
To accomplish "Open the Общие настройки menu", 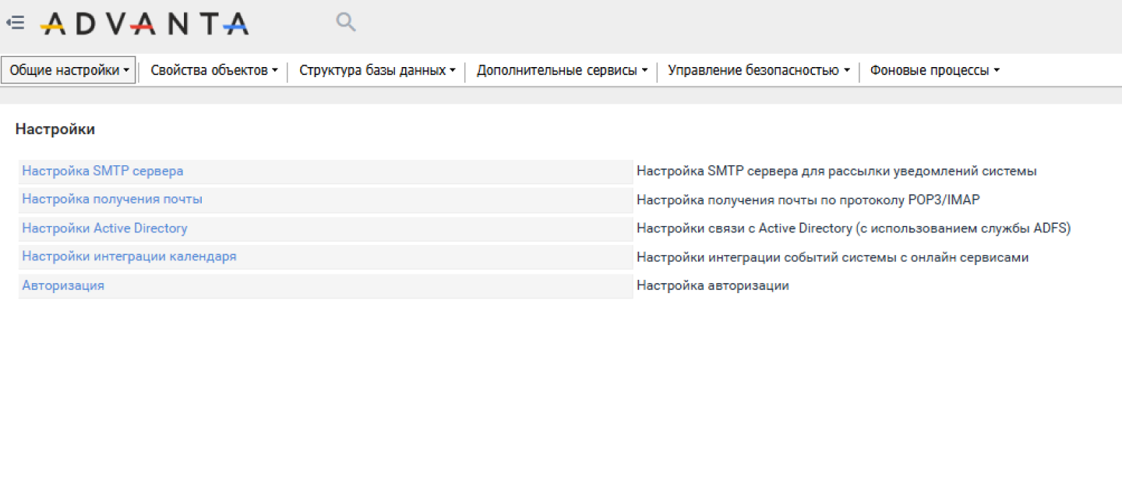I will point(69,70).
